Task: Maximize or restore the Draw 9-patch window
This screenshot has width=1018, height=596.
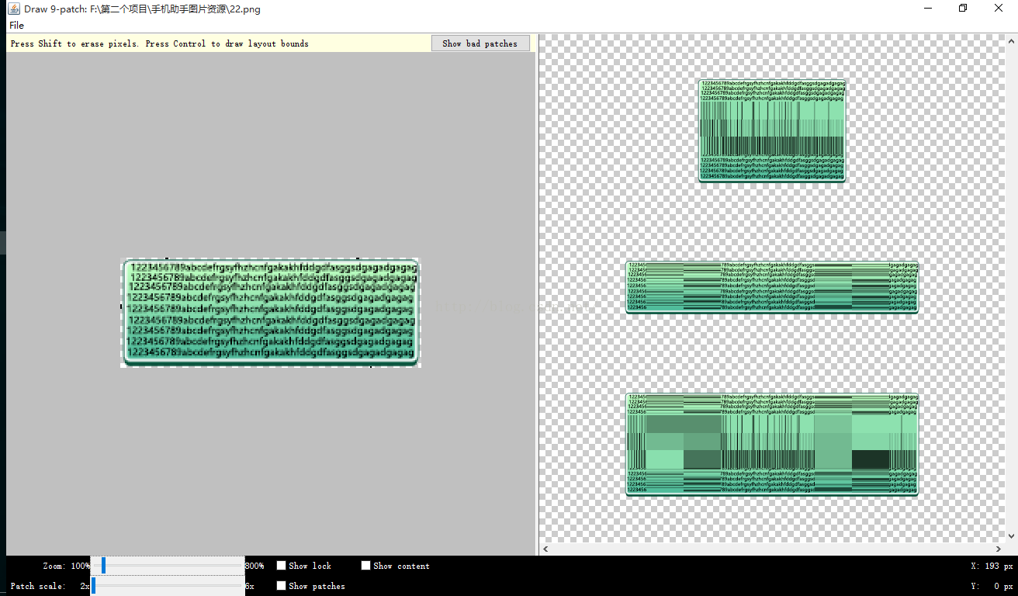Action: (963, 9)
